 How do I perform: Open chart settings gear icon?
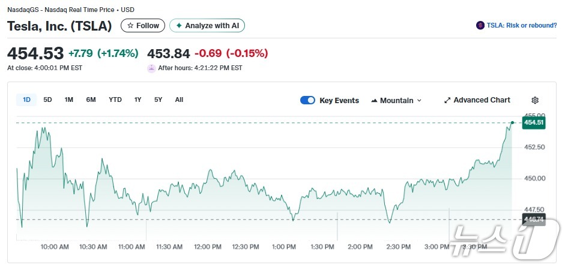click(535, 100)
